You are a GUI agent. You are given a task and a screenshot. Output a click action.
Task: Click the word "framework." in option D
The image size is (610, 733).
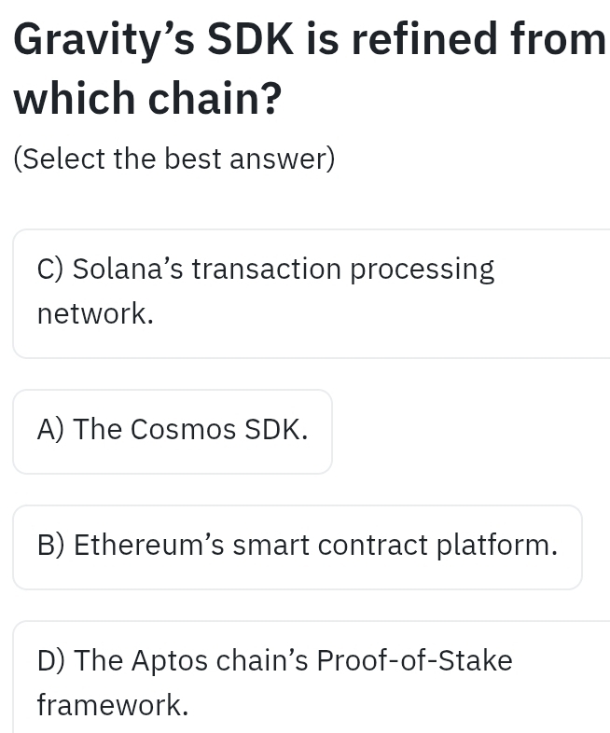coord(112,705)
